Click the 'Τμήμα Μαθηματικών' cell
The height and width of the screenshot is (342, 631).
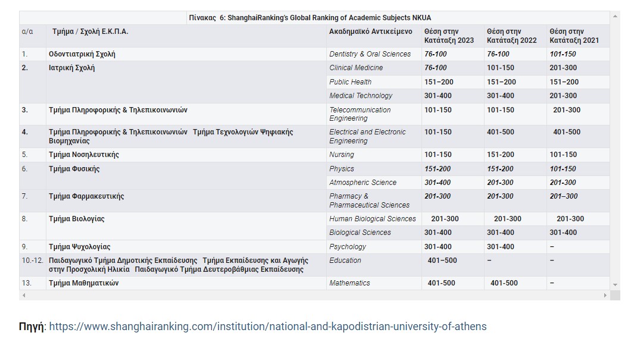point(84,283)
